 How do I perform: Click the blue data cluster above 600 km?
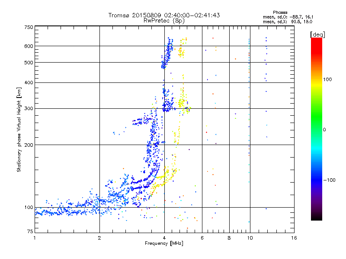pos(170,42)
